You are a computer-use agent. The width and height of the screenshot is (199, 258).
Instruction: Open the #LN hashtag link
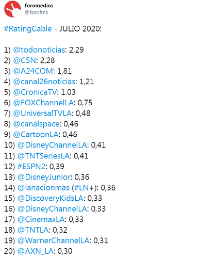[81, 188]
